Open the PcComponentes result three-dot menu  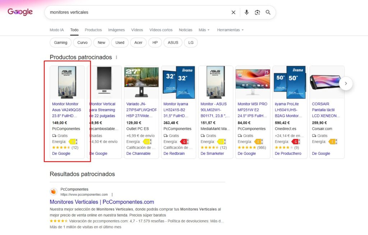112,195
